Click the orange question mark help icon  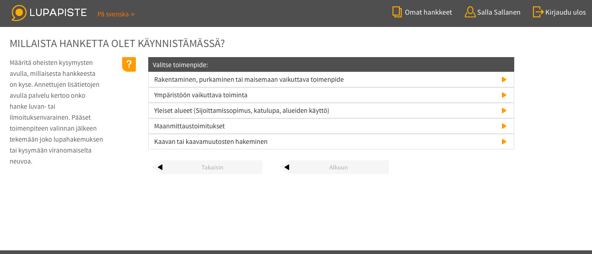(129, 64)
